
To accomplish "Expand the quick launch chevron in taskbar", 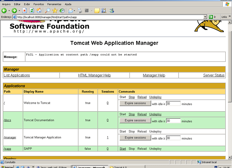I will point(33,167).
